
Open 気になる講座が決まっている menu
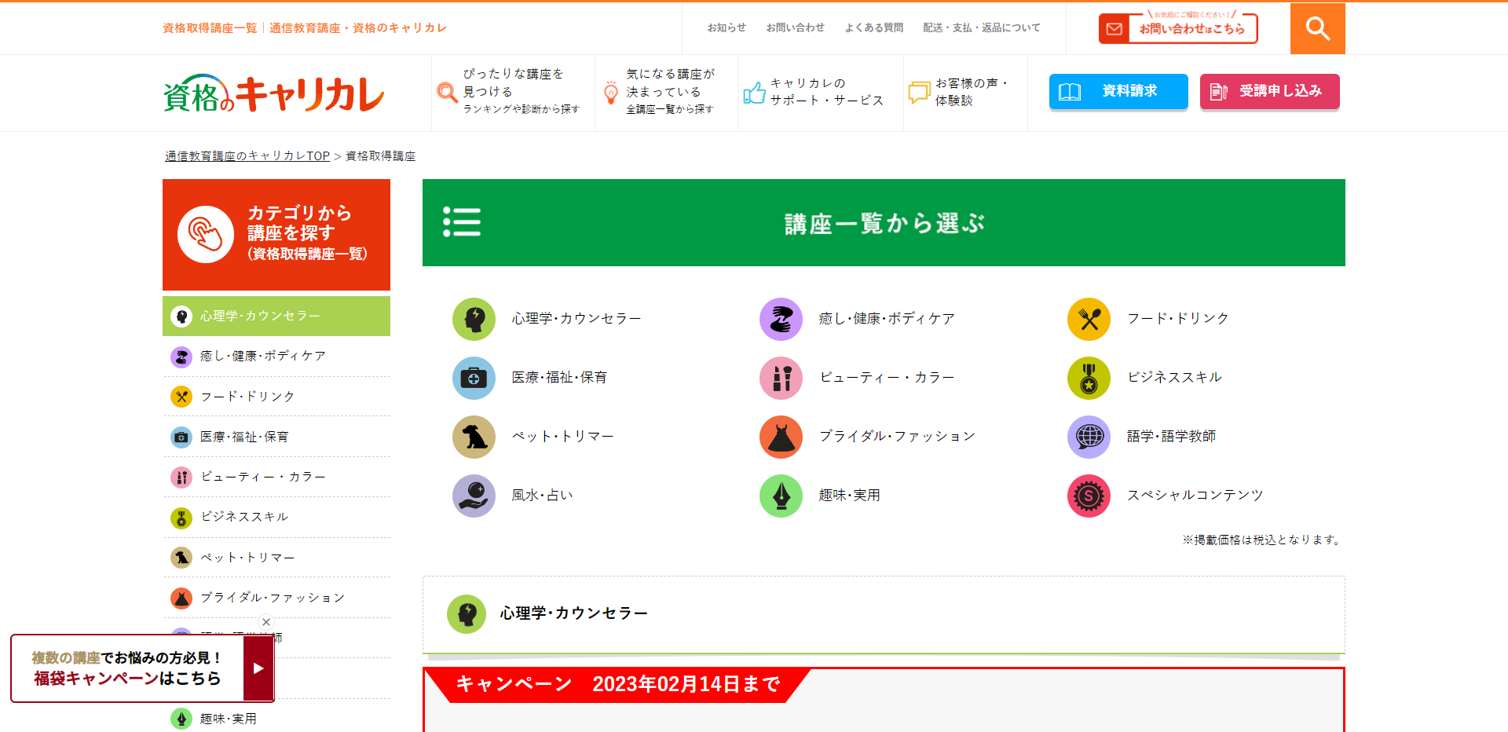pos(666,93)
